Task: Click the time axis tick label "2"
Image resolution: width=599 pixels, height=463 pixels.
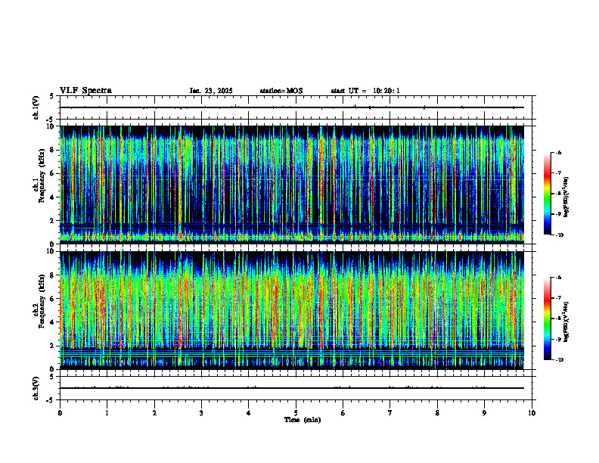Action: point(154,413)
